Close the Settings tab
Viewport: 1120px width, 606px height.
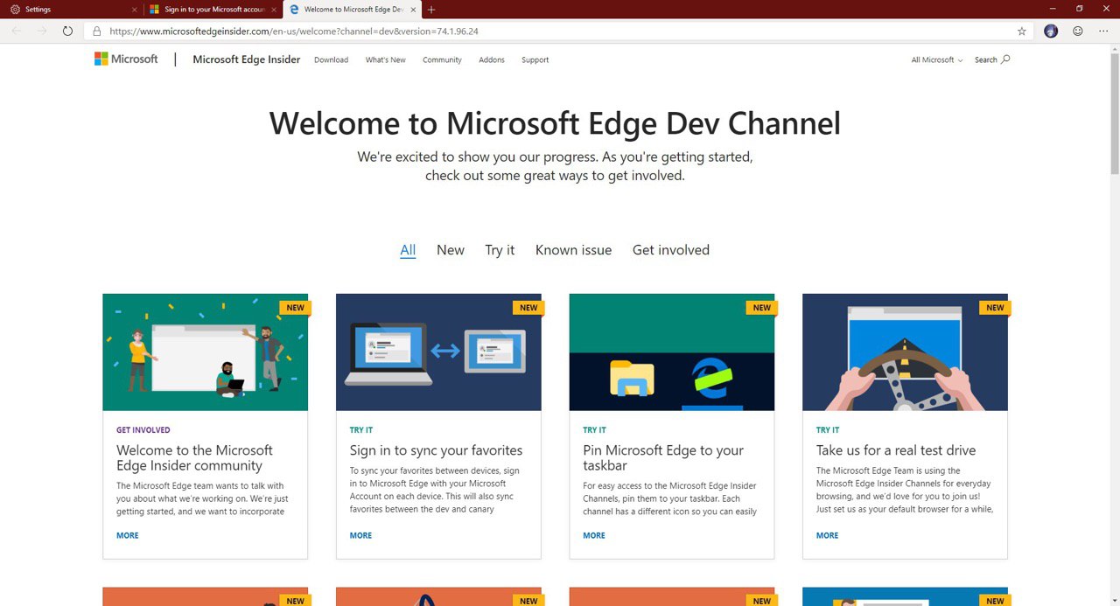point(134,10)
